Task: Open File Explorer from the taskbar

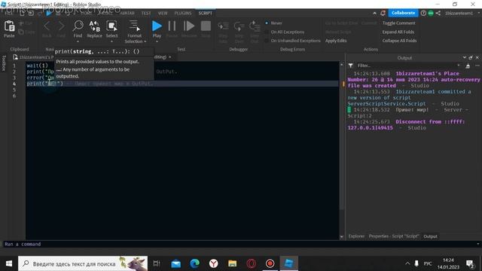Action: (x=233, y=263)
